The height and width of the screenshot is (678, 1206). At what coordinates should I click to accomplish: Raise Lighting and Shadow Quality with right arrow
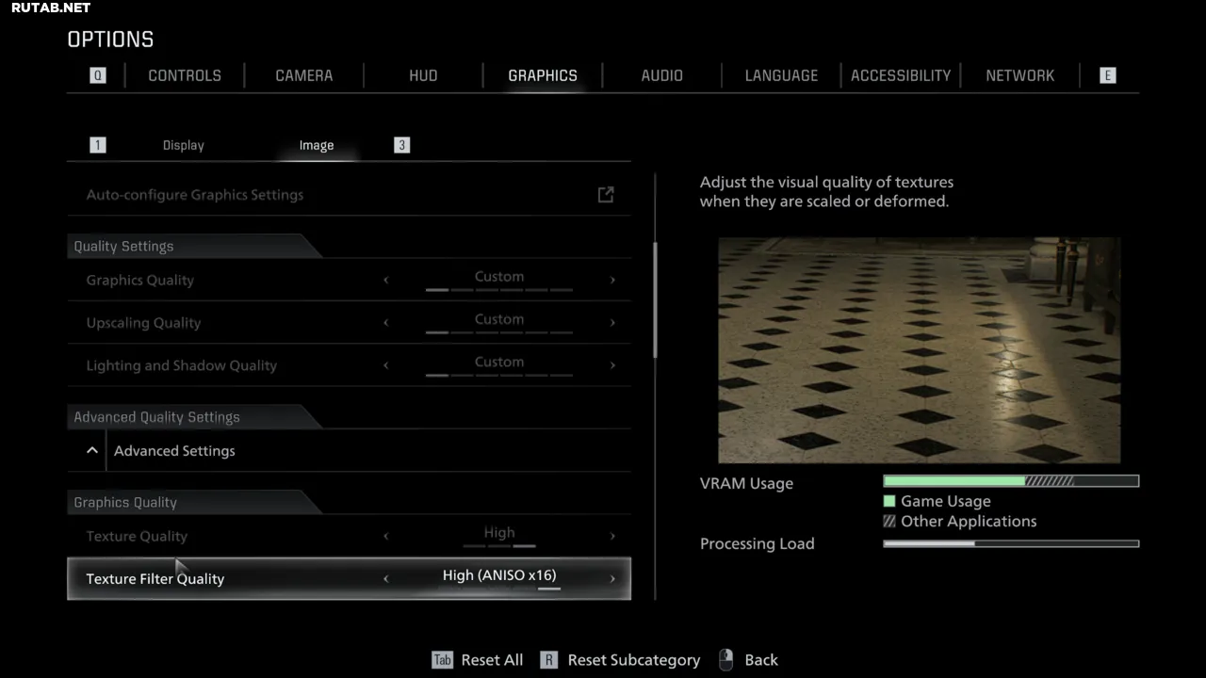[612, 365]
